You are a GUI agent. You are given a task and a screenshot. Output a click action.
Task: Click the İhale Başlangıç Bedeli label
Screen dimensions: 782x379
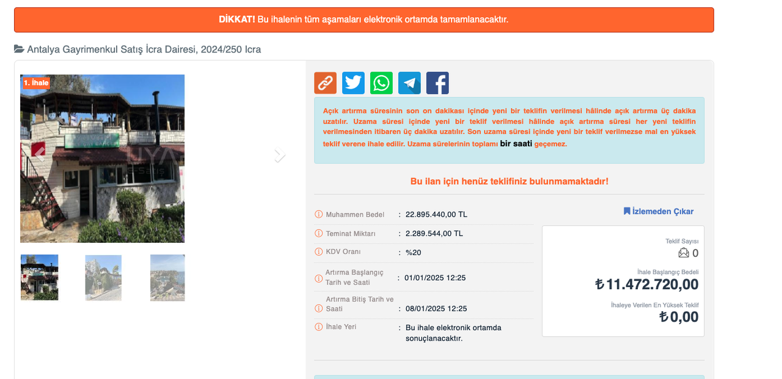coord(668,272)
